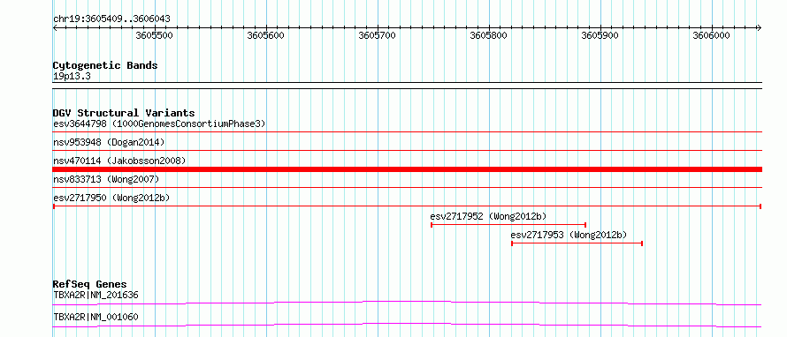Open the TBXA2R|NM_001060 gene label
787x337 pixels.
[96, 317]
